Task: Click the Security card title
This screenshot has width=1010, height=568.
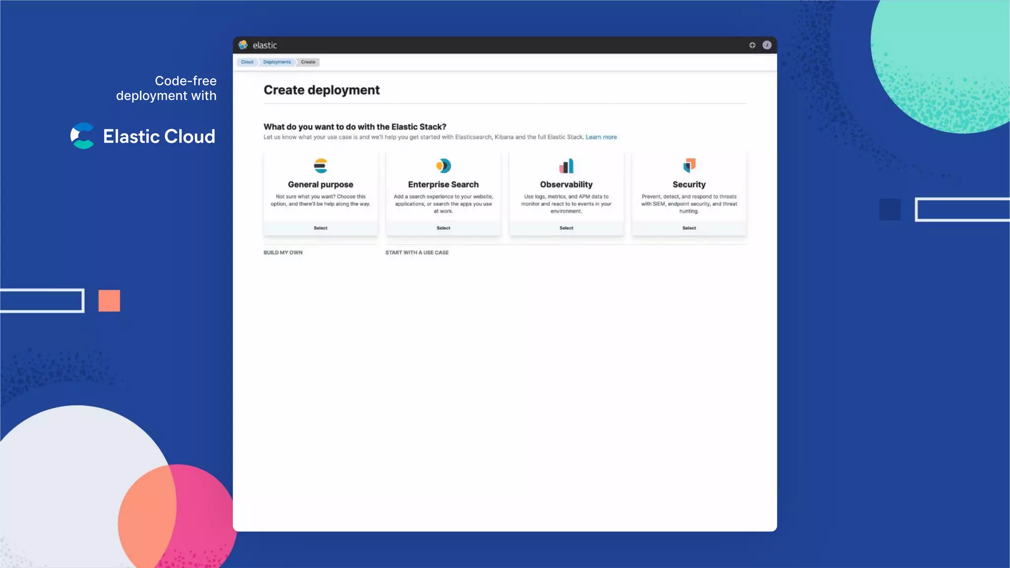Action: click(x=689, y=184)
